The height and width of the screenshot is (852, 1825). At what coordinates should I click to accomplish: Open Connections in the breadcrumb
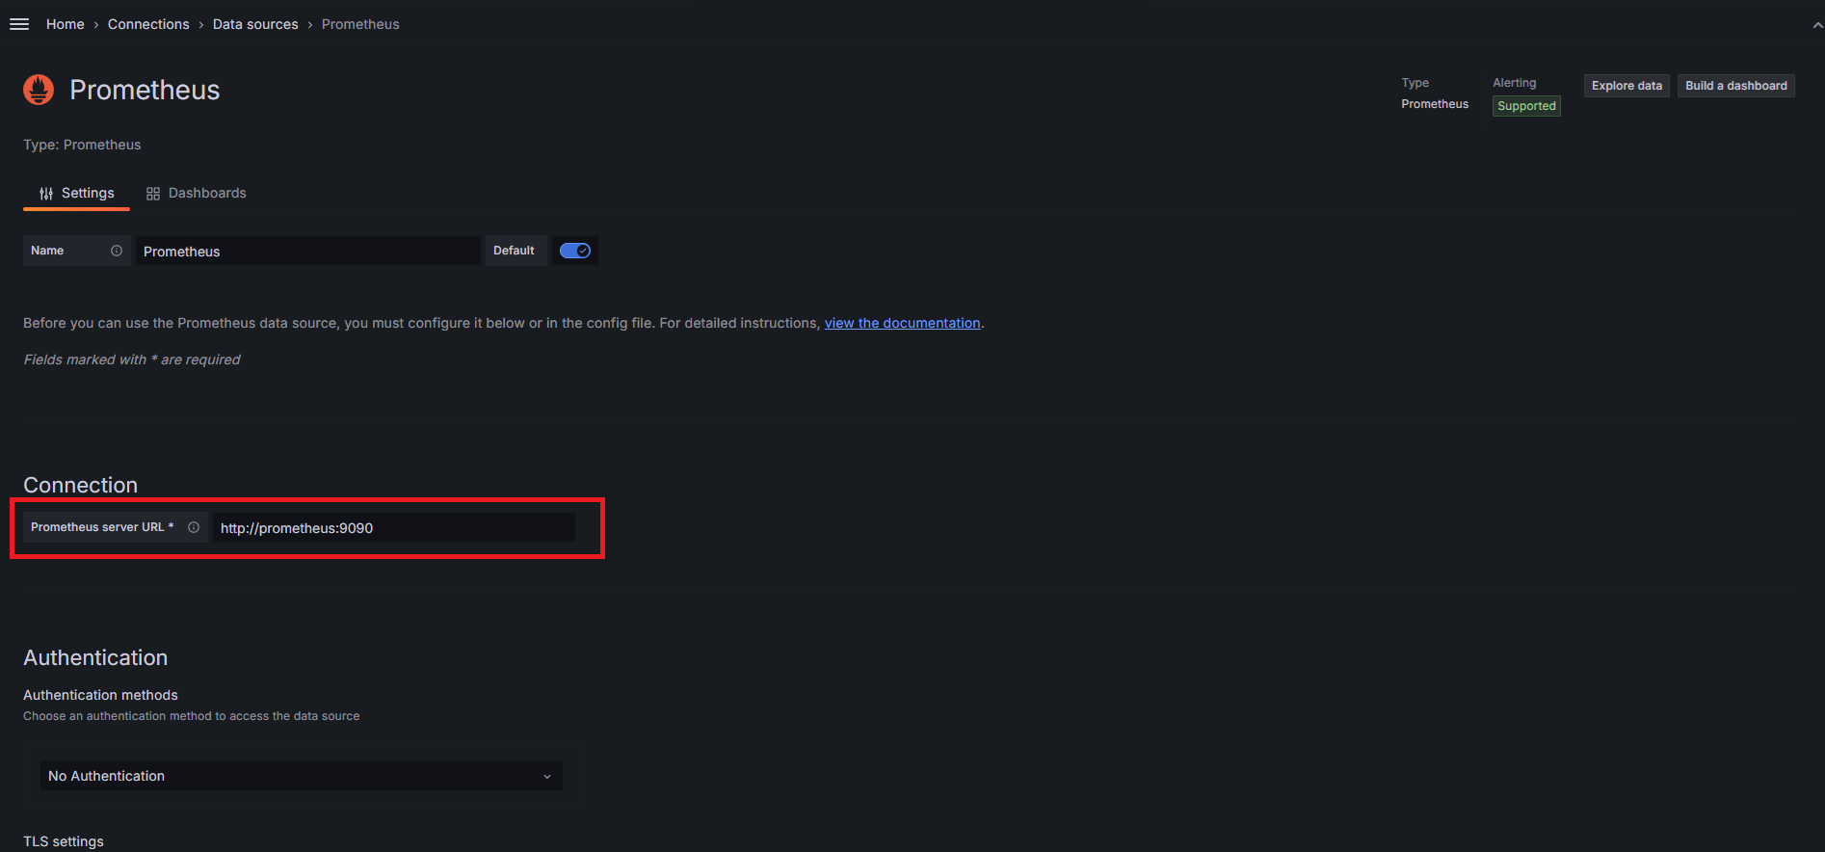(x=148, y=24)
